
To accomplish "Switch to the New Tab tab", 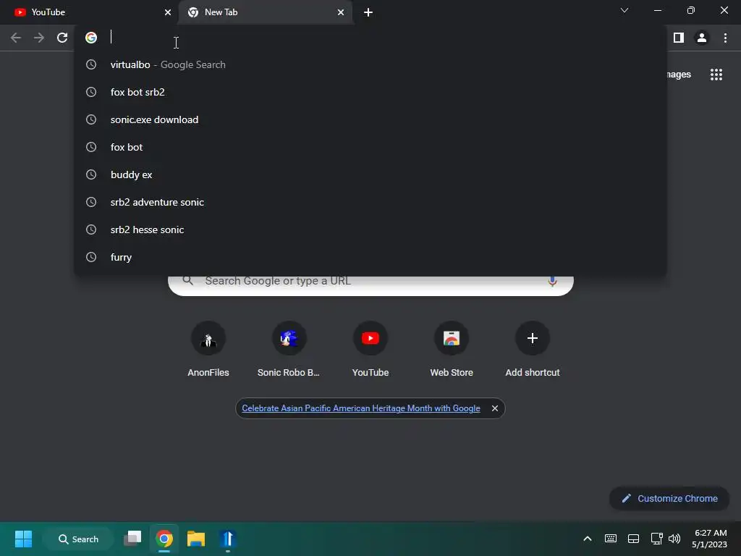I will coord(266,12).
